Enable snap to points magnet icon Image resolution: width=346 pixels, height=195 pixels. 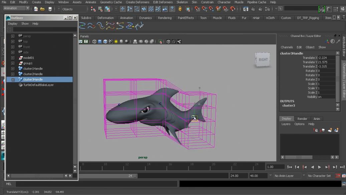pyautogui.click(x=211, y=9)
